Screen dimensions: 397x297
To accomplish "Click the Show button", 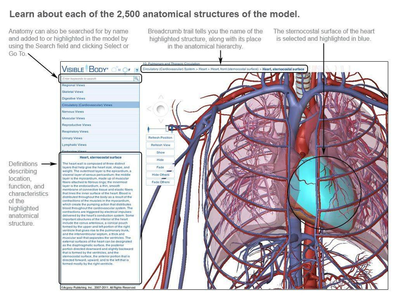I will 160,153.
